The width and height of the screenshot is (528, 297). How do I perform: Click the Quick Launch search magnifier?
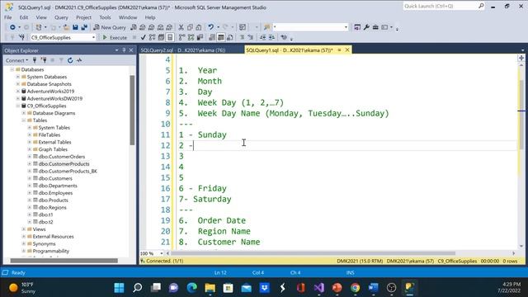tap(481, 6)
